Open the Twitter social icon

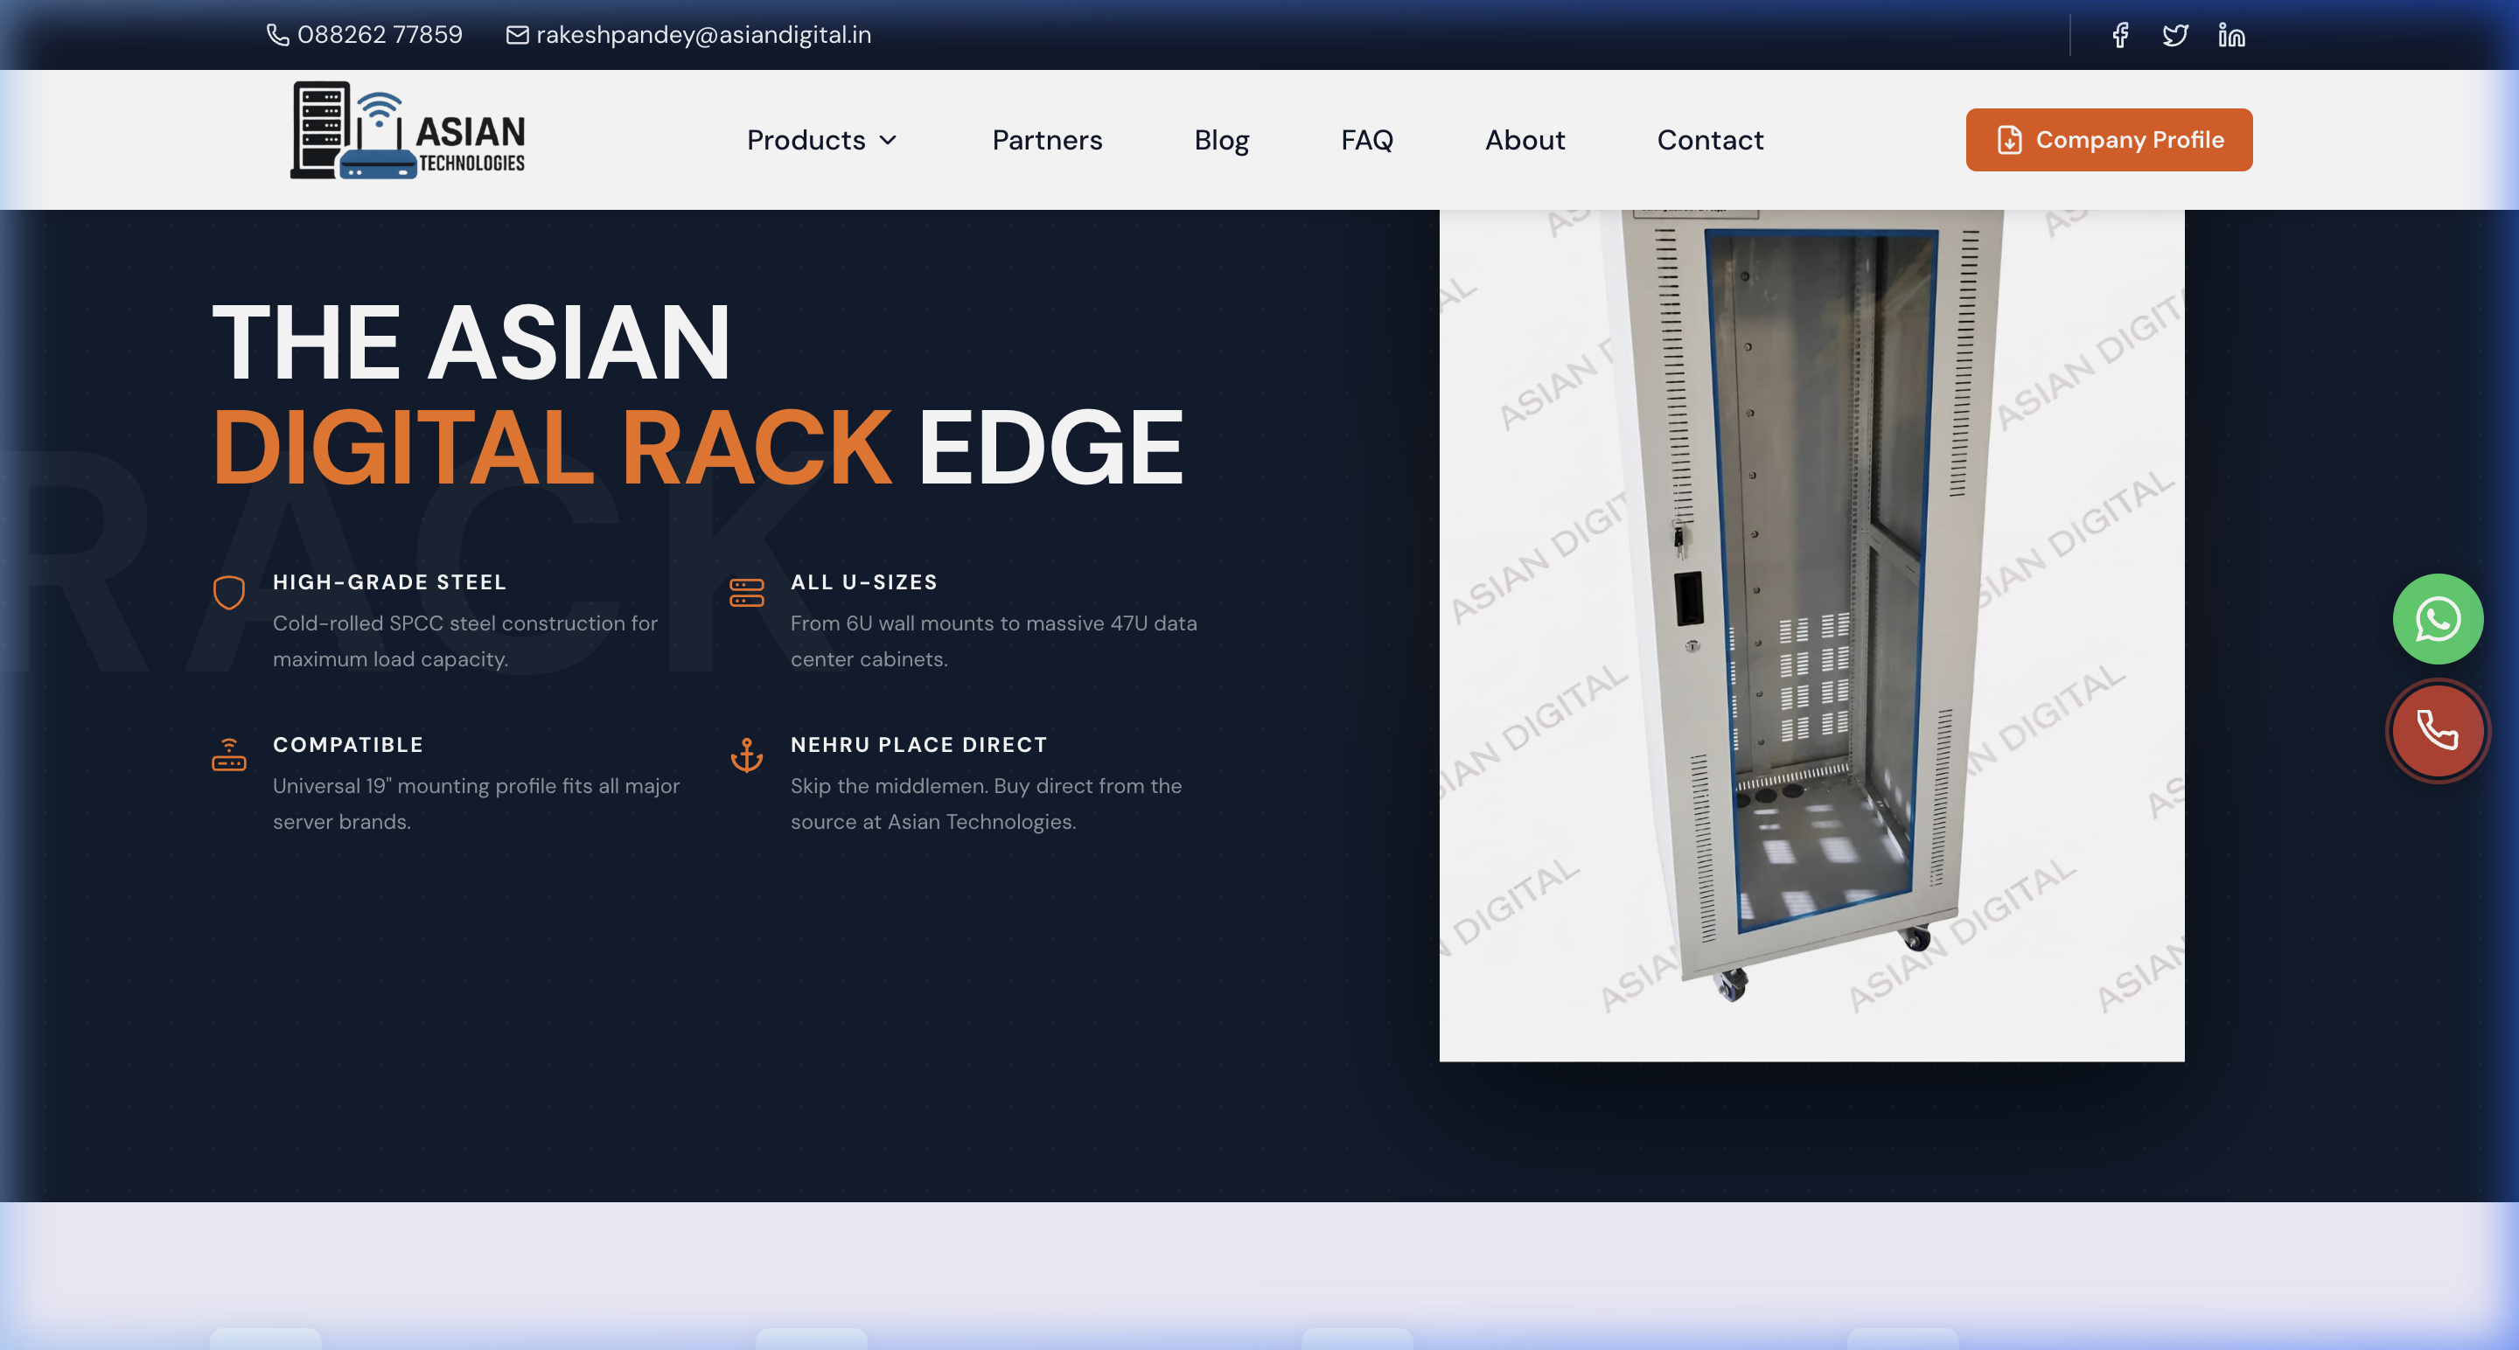tap(2174, 35)
